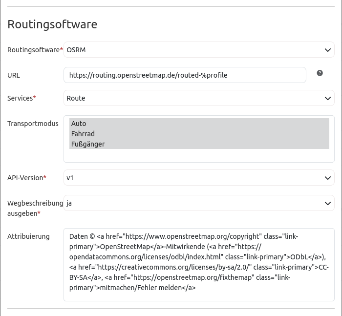Viewport: 342px width, 316px height.
Task: Click the Services field label
Action: click(x=20, y=98)
